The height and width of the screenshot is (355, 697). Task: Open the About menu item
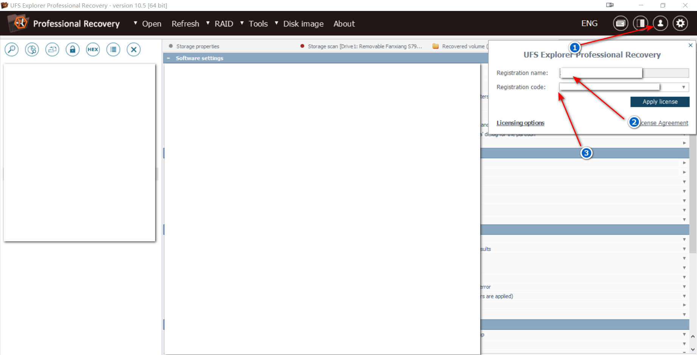click(x=344, y=24)
